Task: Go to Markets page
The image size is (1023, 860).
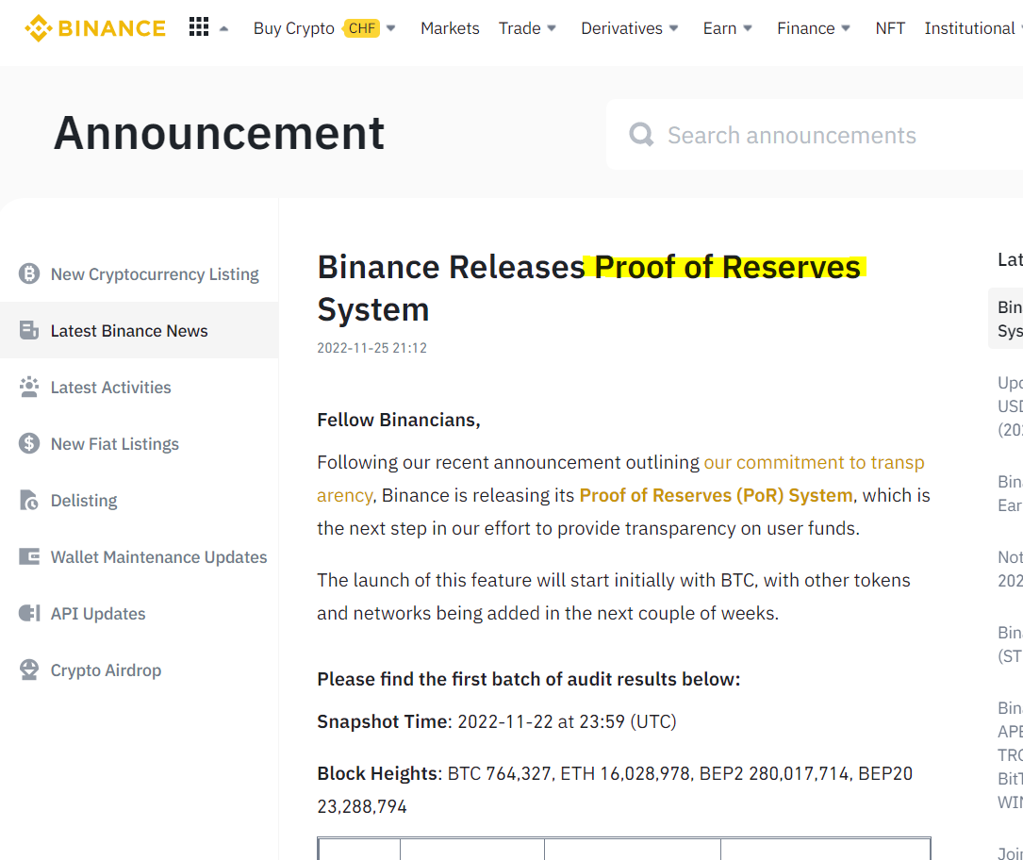Action: 450,28
